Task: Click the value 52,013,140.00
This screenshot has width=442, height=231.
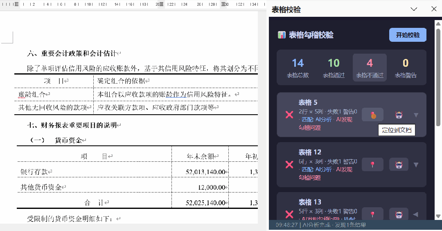Action: click(x=205, y=172)
